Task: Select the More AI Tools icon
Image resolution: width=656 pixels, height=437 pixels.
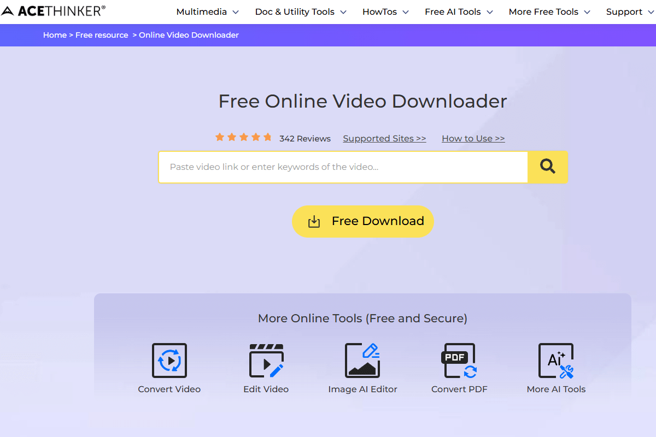Action: (556, 361)
